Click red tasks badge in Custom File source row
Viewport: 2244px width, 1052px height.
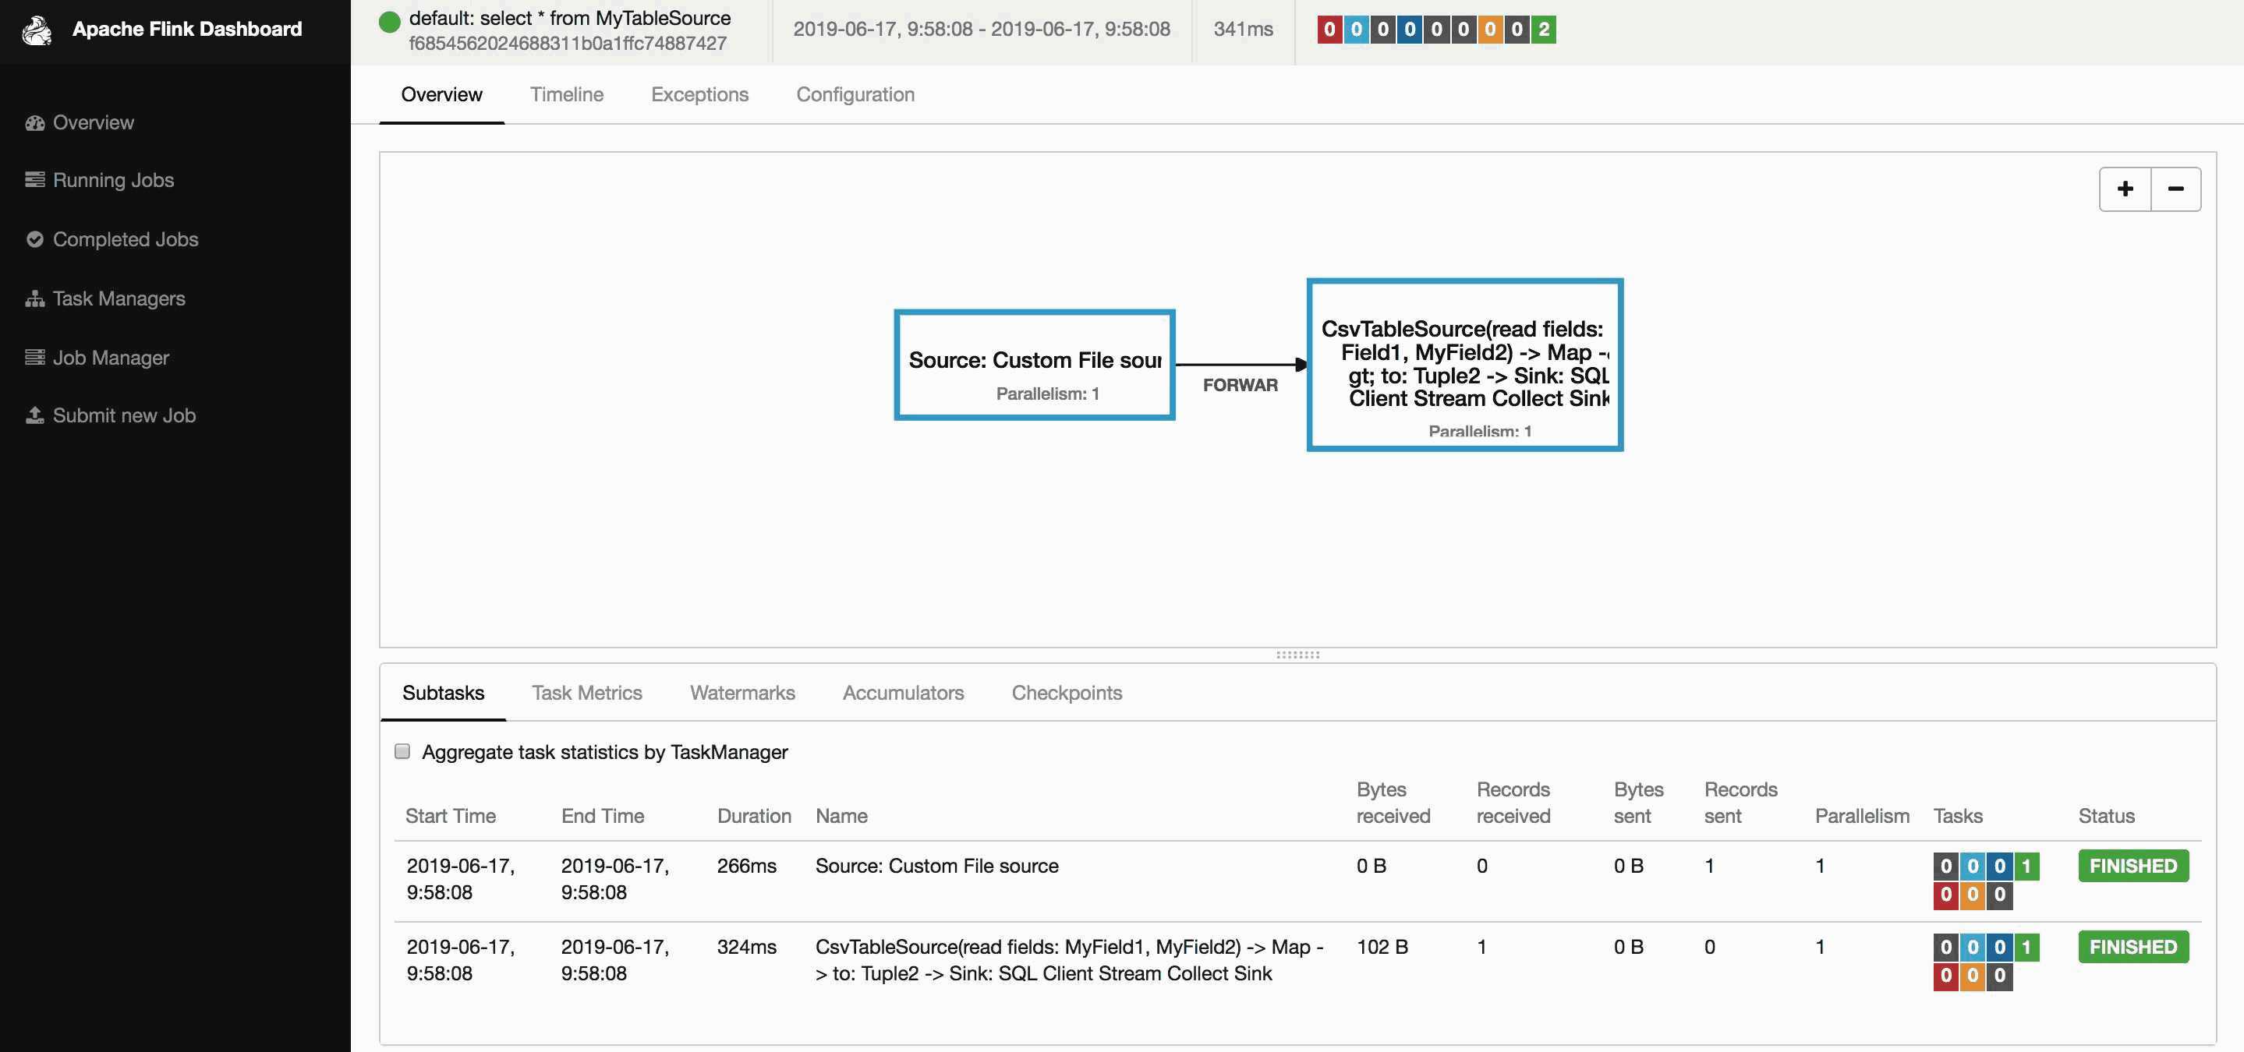point(1946,895)
